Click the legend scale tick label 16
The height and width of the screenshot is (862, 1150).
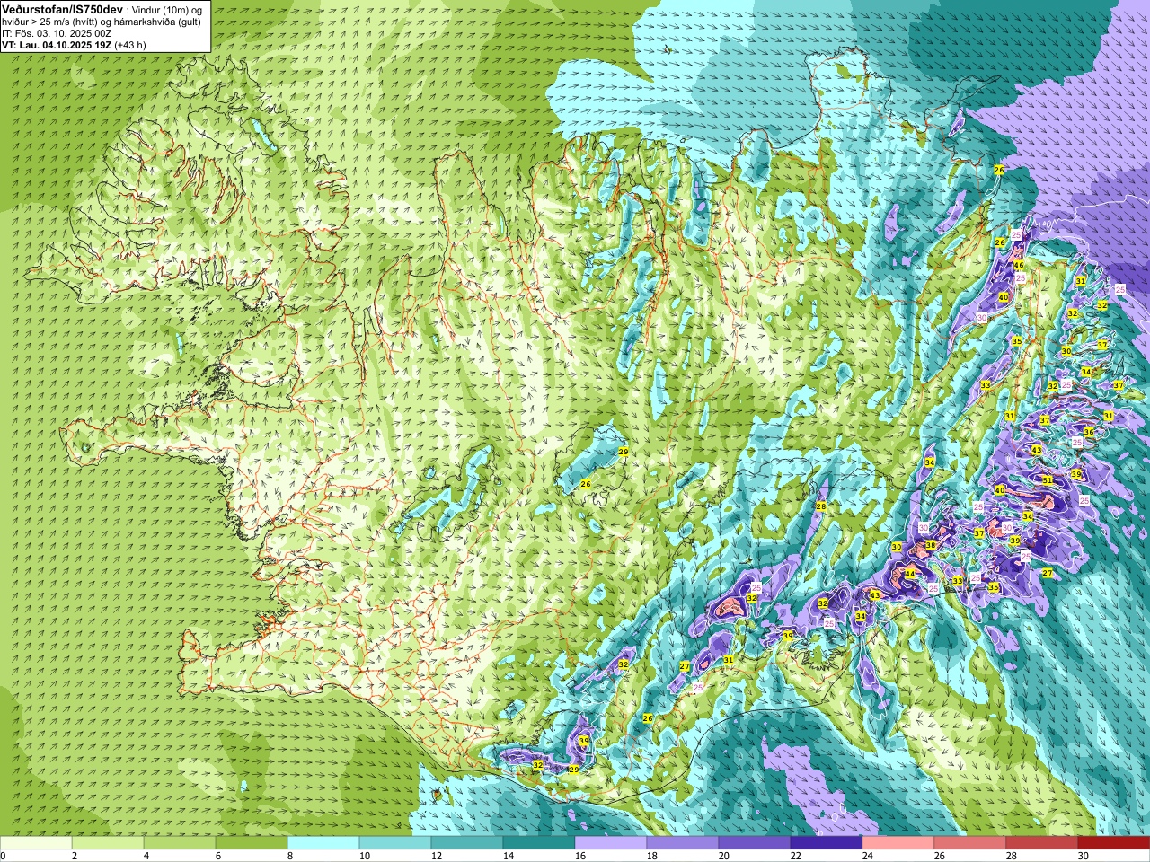(x=580, y=856)
